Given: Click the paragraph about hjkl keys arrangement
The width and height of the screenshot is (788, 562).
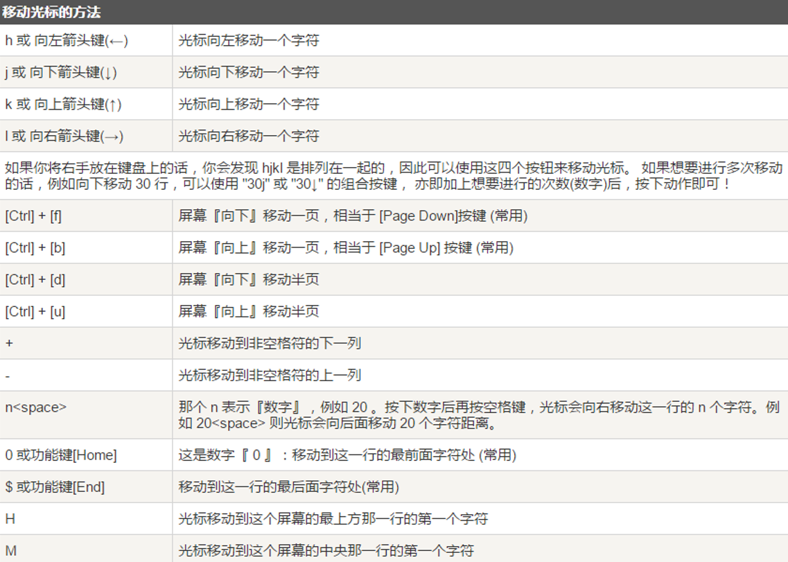Looking at the screenshot, I should point(394,175).
